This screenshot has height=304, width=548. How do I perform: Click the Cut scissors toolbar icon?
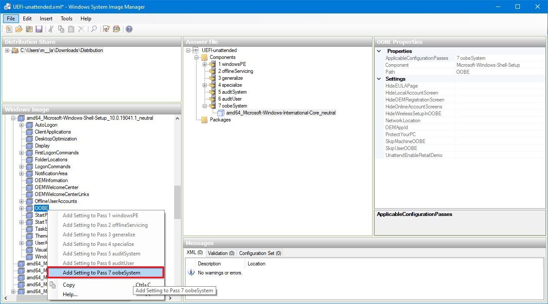tap(51, 29)
